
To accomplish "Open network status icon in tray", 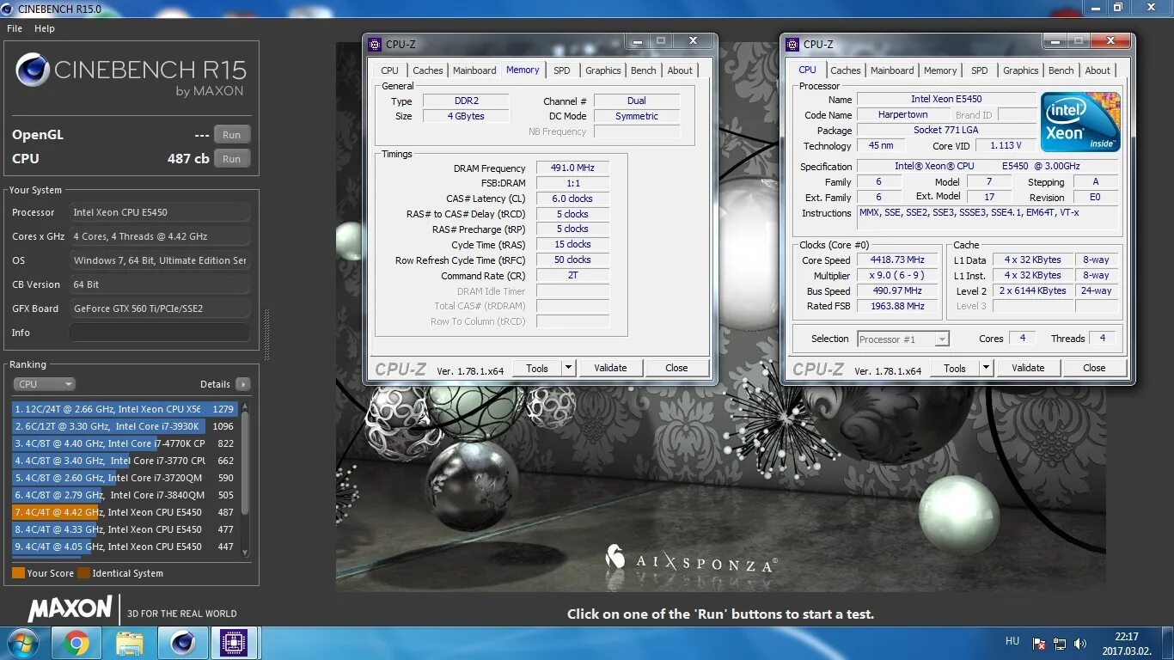I will click(1060, 644).
